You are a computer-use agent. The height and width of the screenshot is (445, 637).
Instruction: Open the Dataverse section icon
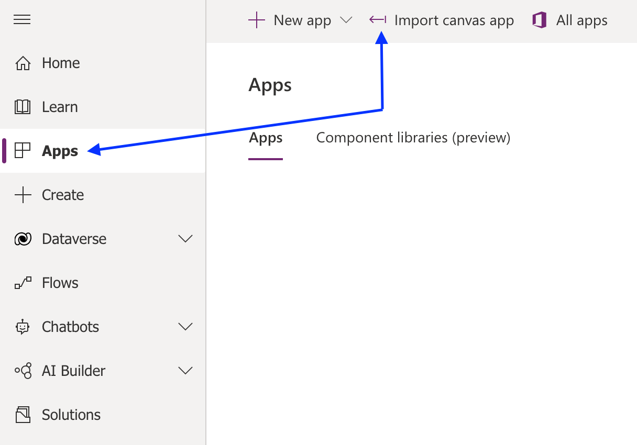point(23,238)
